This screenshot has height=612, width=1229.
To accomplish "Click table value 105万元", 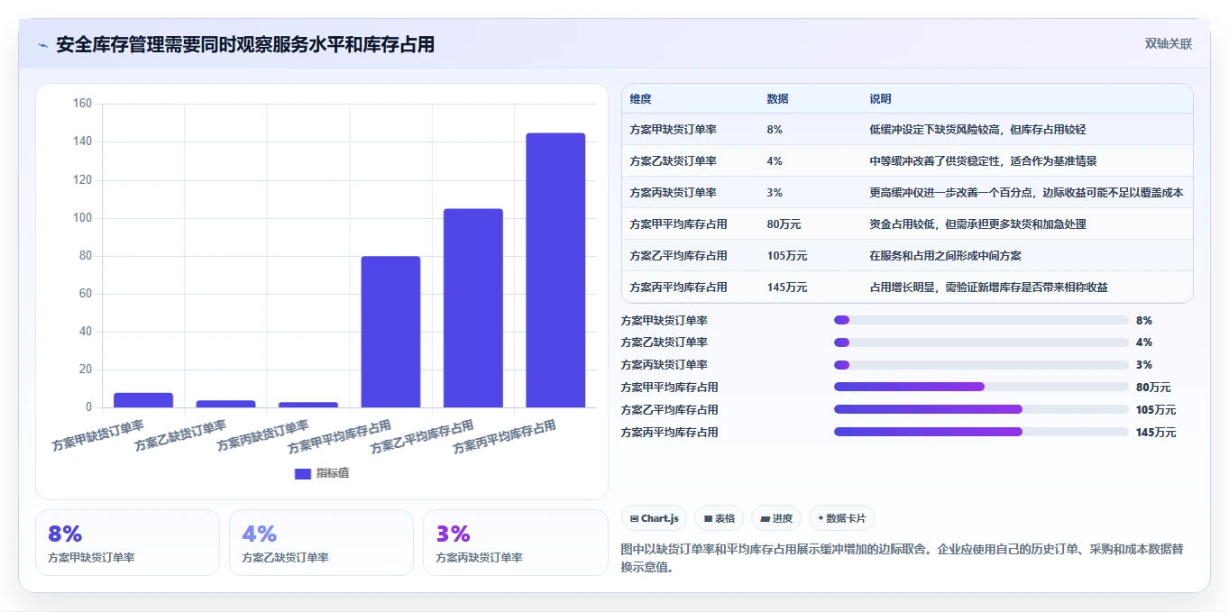I will 787,256.
